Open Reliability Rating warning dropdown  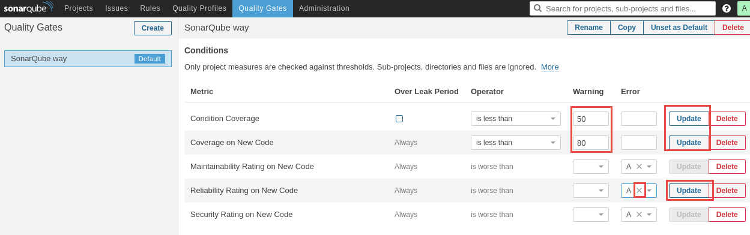click(x=591, y=191)
